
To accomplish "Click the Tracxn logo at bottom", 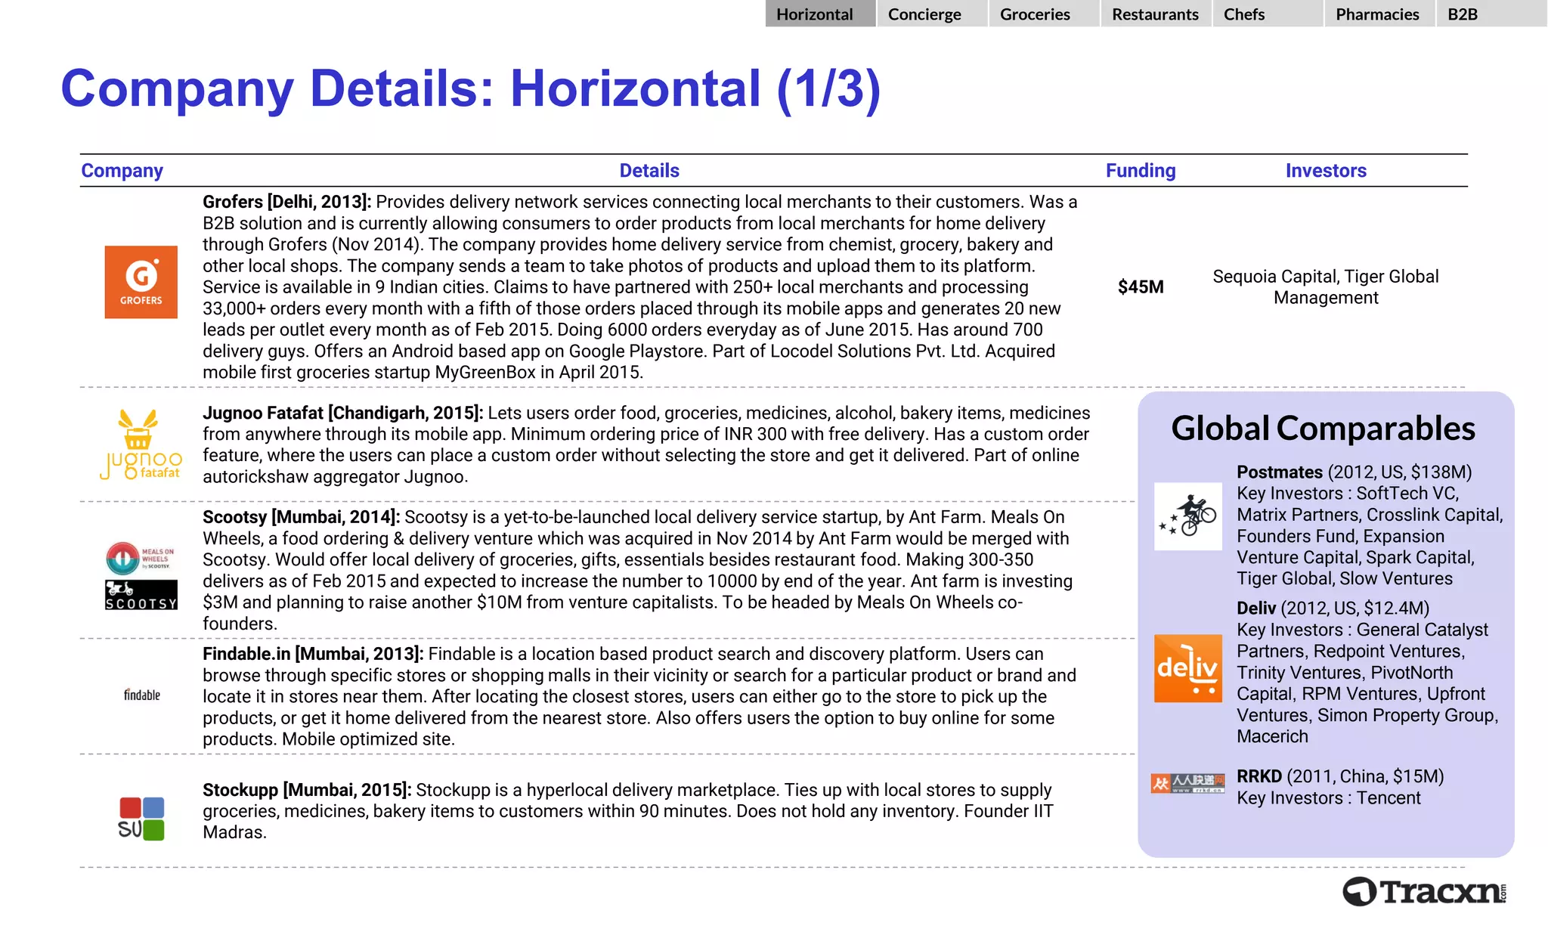I will (1424, 892).
